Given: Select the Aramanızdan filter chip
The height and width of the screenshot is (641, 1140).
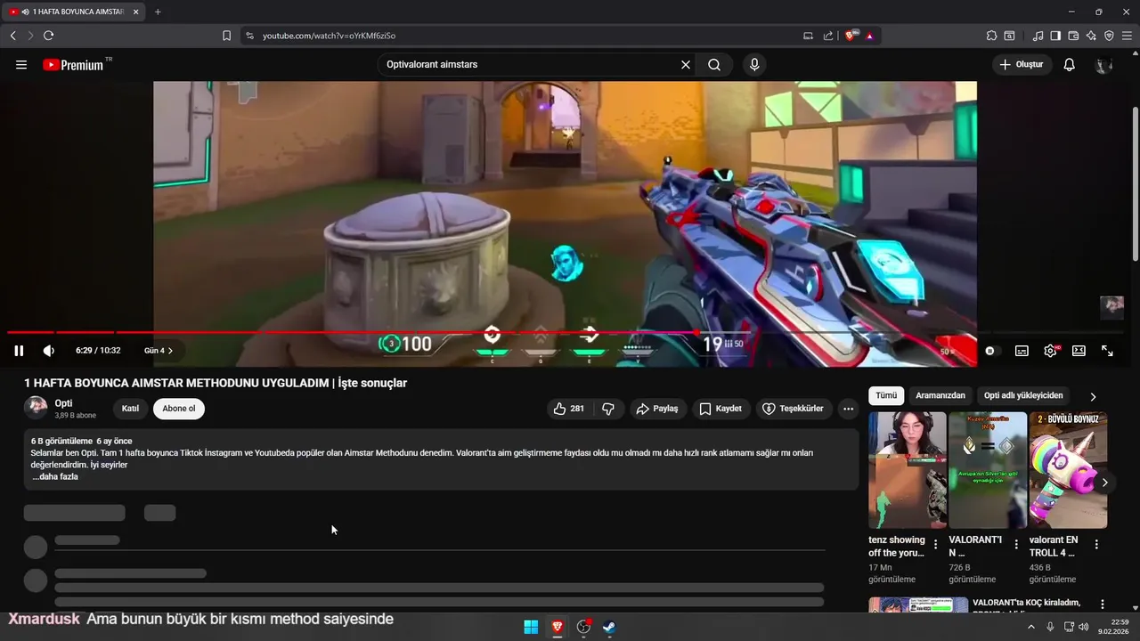Looking at the screenshot, I should point(940,395).
